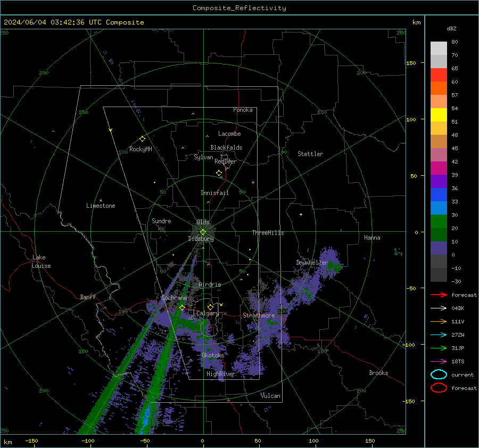
Task: Click the Composite_Reflectivity title
Action: pos(240,8)
